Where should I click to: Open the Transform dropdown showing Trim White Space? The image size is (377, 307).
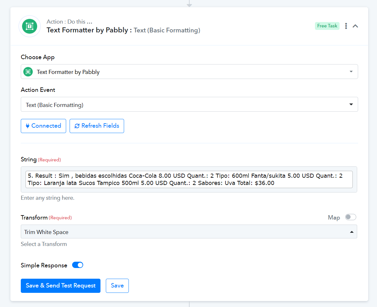189,232
